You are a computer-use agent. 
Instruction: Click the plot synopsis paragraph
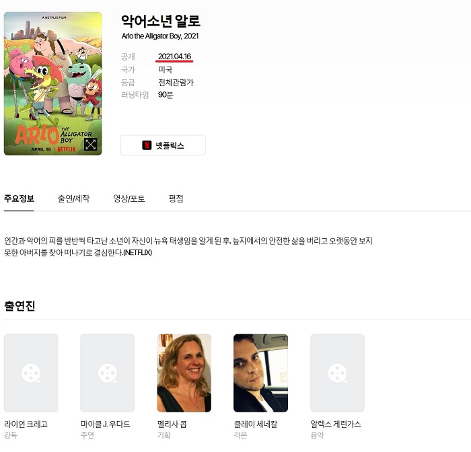pos(188,247)
